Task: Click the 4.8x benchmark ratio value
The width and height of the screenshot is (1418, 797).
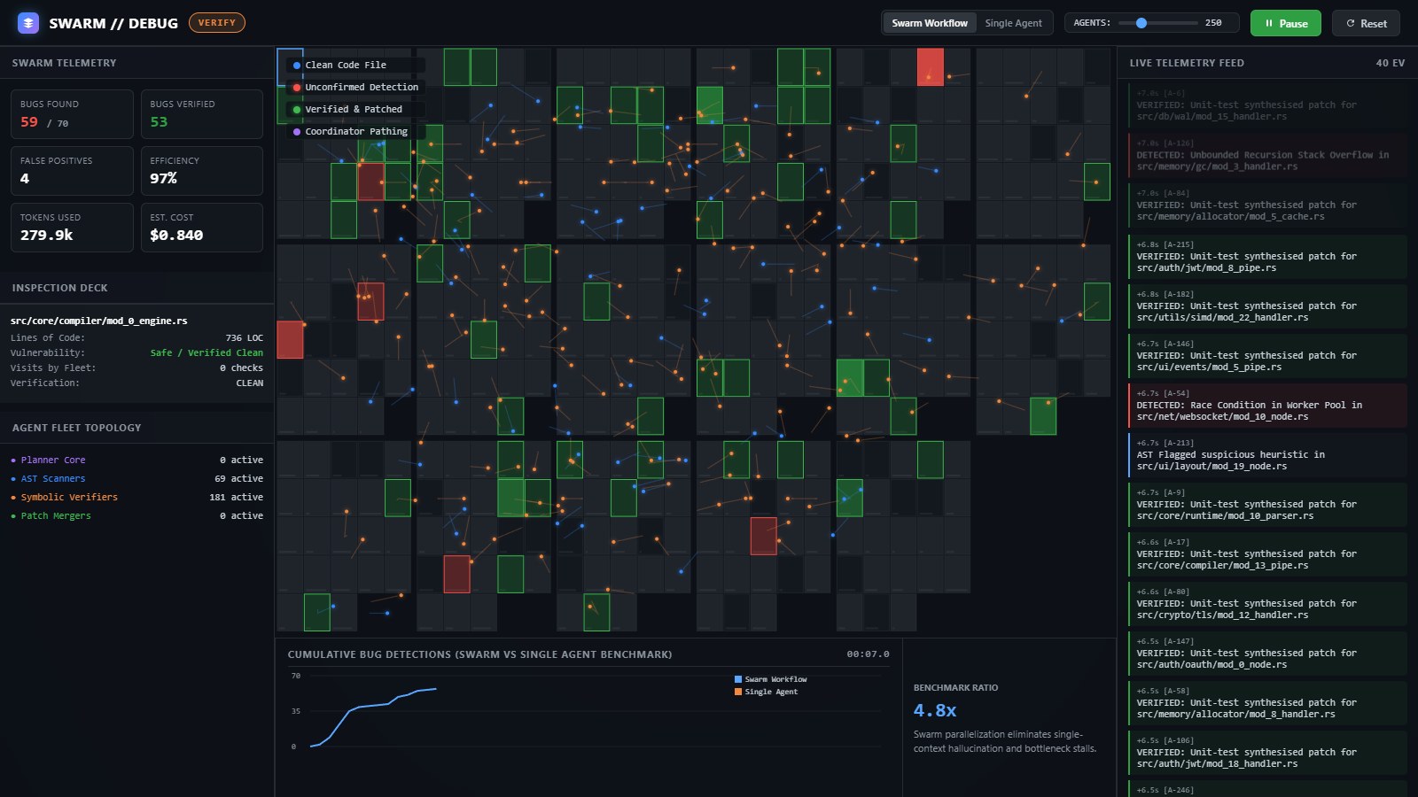Action: point(935,710)
